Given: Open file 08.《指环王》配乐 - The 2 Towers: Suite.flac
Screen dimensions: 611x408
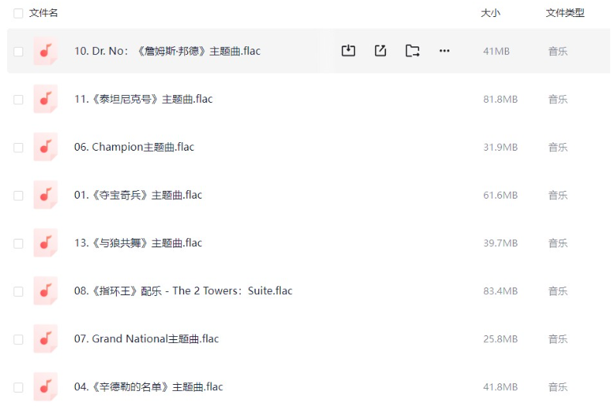Looking at the screenshot, I should (183, 291).
